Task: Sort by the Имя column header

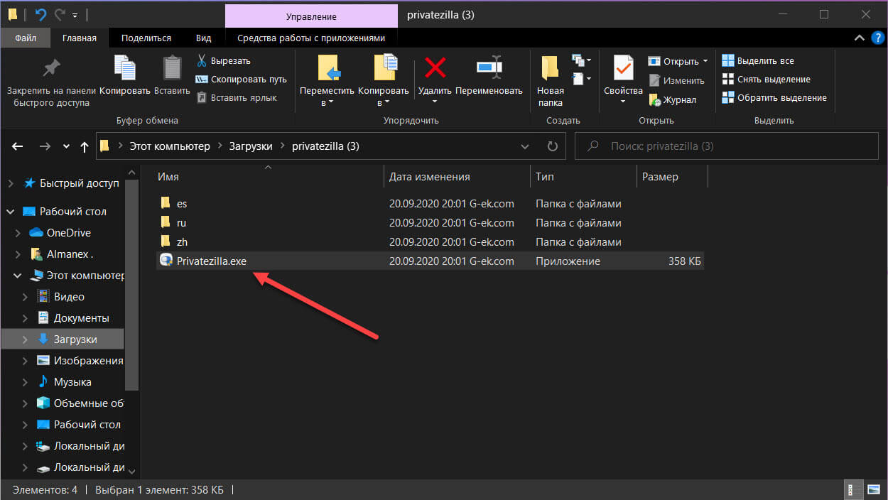Action: coord(168,177)
